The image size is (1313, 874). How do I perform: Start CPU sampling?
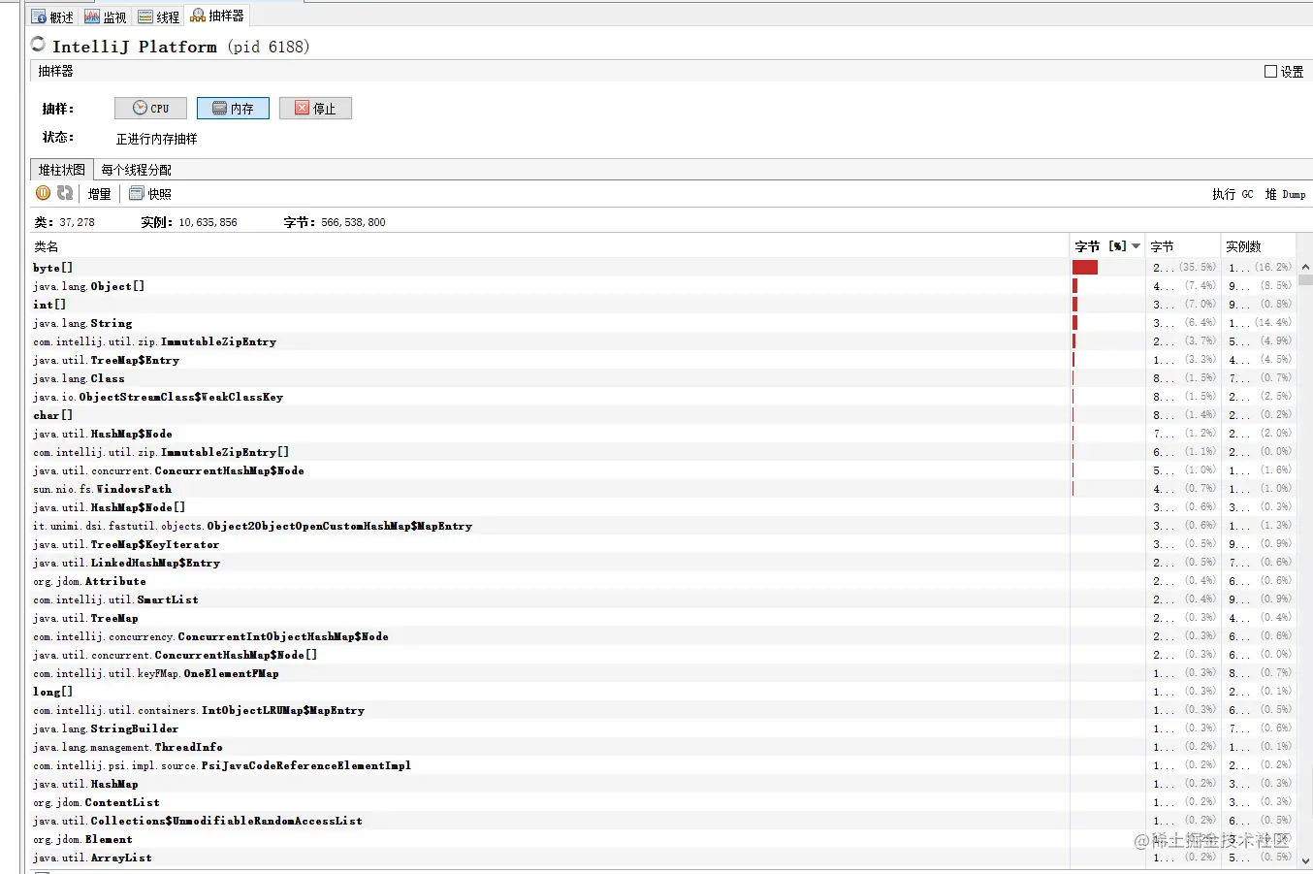150,108
